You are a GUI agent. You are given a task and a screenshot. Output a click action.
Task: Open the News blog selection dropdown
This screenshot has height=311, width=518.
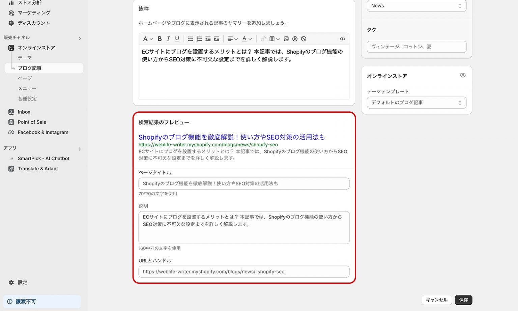tap(416, 5)
